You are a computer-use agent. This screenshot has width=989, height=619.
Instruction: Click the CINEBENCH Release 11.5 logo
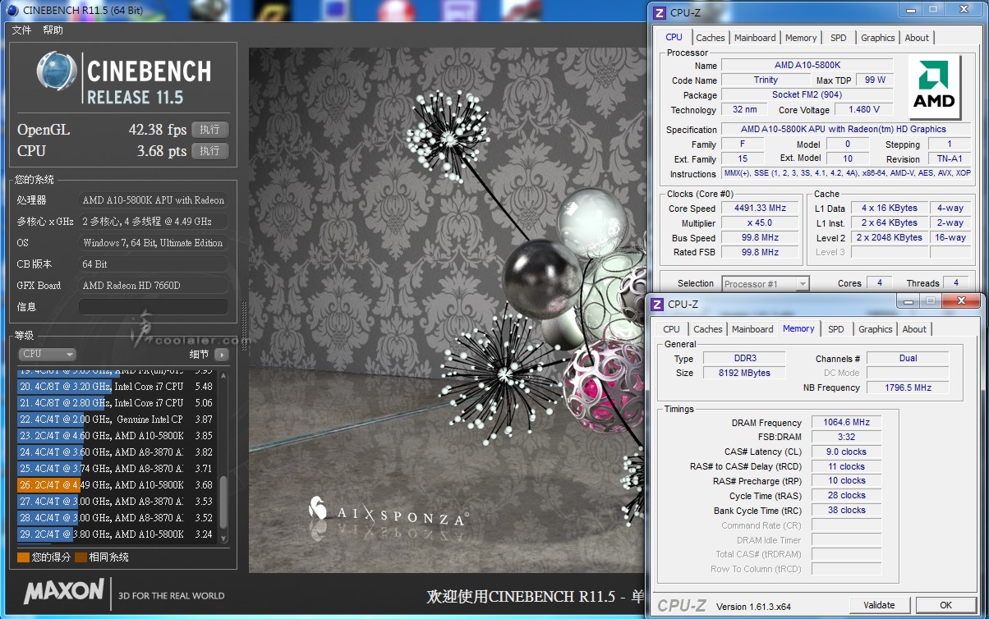(123, 79)
